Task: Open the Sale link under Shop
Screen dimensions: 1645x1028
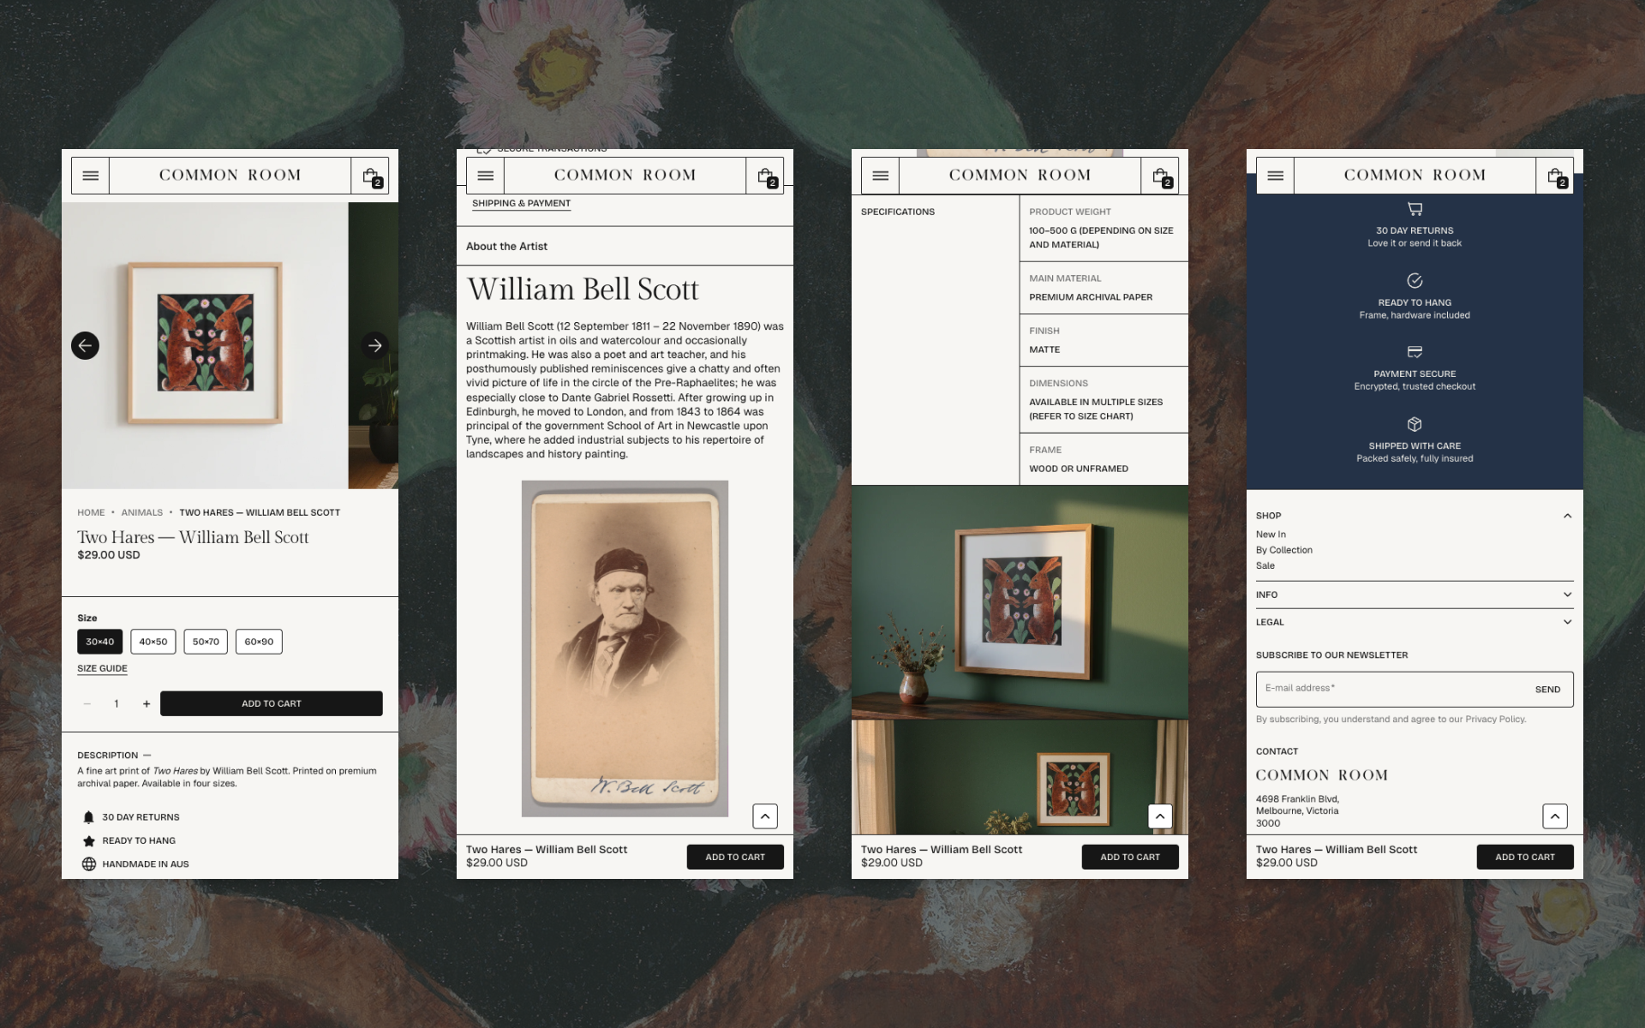Action: [1265, 565]
